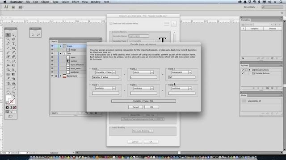Click the Fill color swatch in Tools panel
Screen dimensions: 286x160
[x=8, y=98]
